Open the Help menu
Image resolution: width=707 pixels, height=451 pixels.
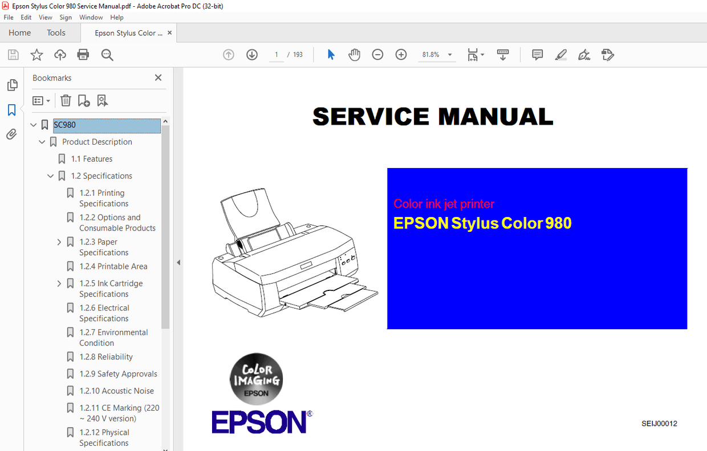(117, 18)
